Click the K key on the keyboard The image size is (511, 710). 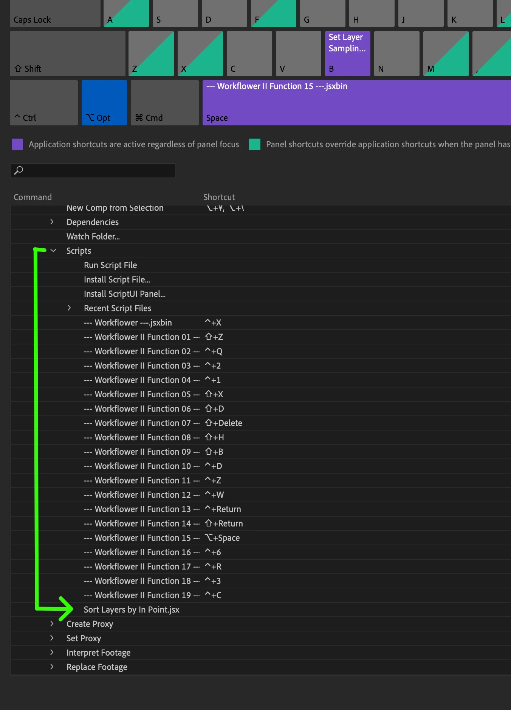470,14
